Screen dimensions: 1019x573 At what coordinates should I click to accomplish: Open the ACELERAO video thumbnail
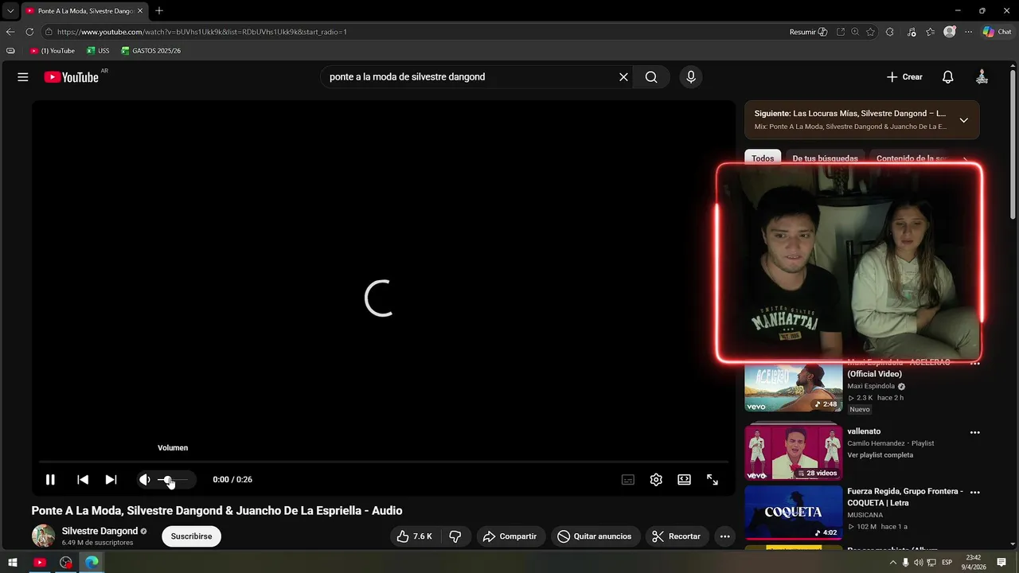793,387
